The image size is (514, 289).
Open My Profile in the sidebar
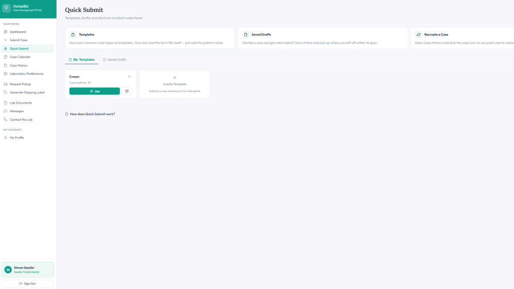(x=28, y=137)
